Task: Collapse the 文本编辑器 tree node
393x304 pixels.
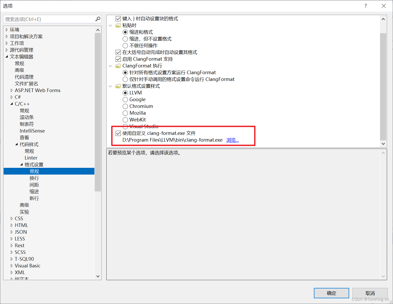Action: pyautogui.click(x=7, y=57)
